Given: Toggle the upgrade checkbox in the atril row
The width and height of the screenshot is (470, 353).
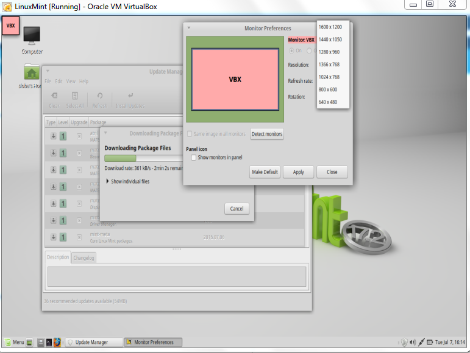Looking at the screenshot, I should (x=79, y=136).
